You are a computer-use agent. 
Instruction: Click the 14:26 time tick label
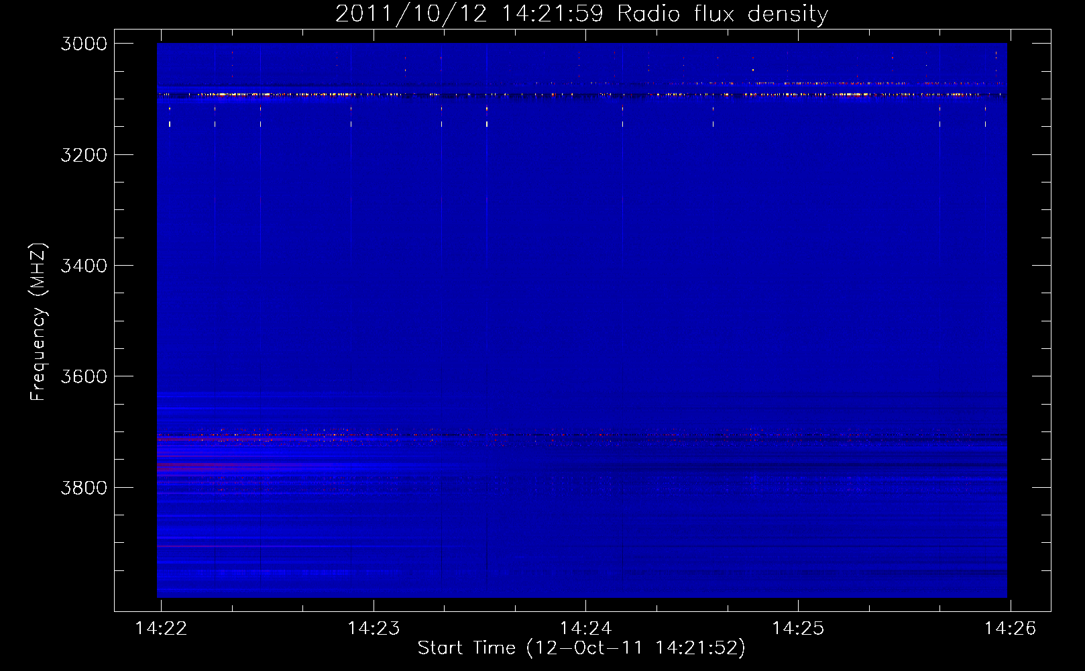click(1010, 628)
